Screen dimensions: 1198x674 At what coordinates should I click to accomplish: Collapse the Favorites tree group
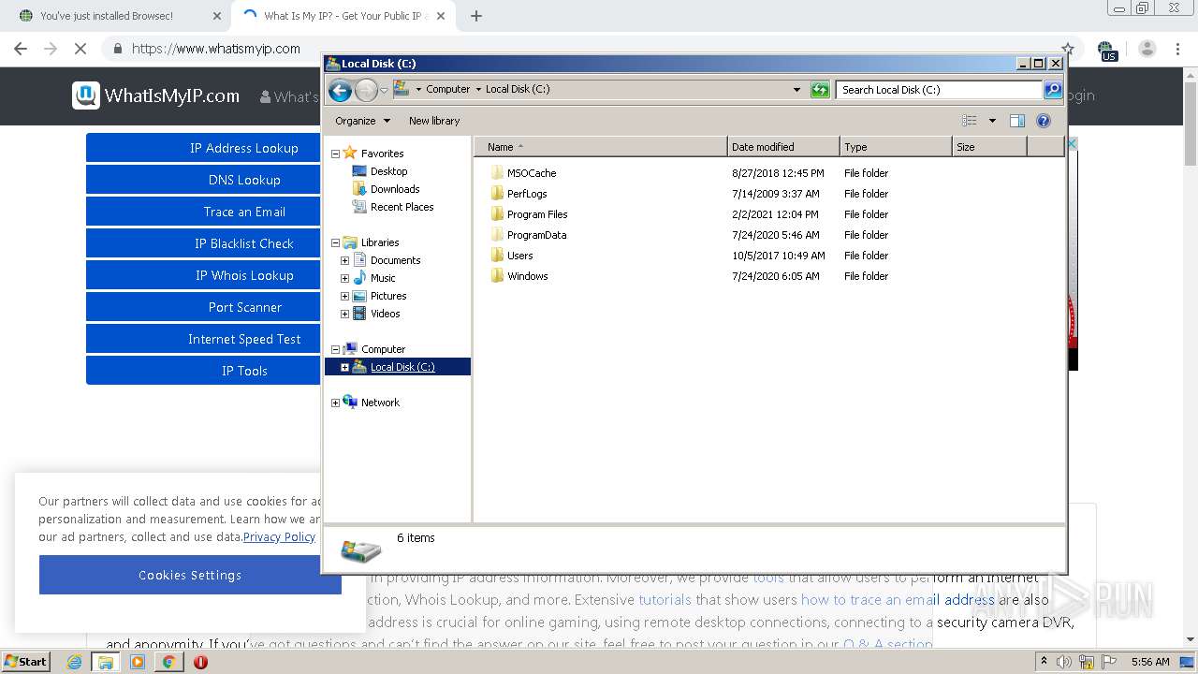point(335,154)
